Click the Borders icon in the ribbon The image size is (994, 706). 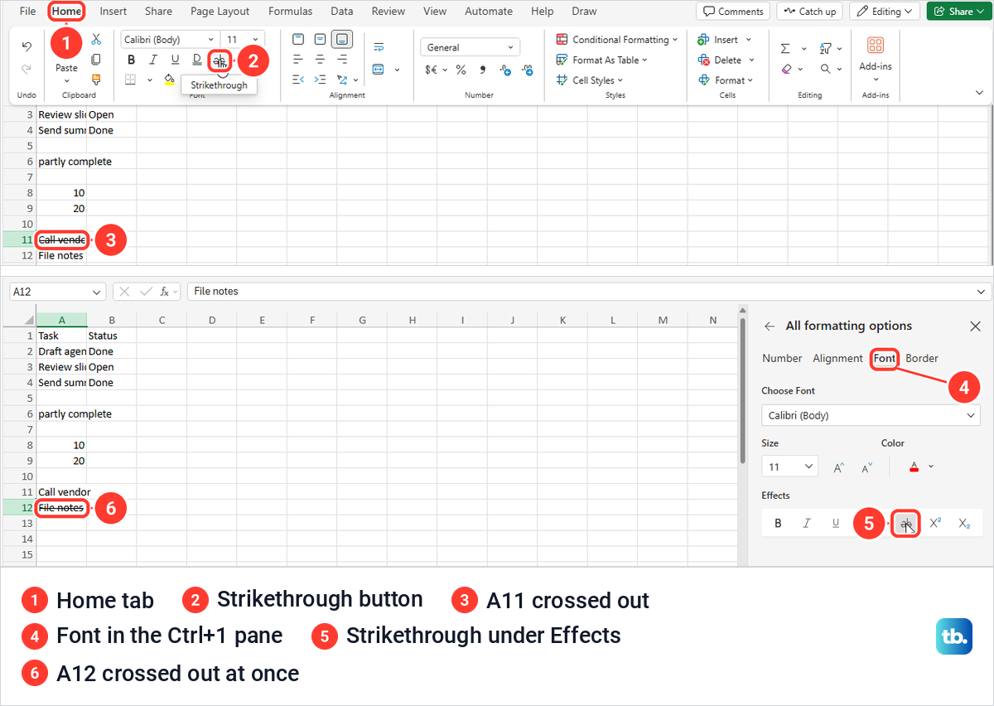(x=131, y=80)
